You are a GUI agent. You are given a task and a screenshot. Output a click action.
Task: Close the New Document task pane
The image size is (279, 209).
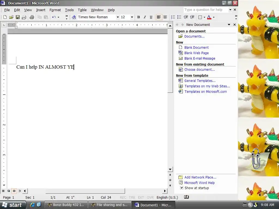[x=235, y=25]
